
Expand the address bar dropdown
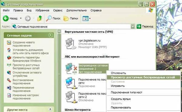tap(133, 27)
